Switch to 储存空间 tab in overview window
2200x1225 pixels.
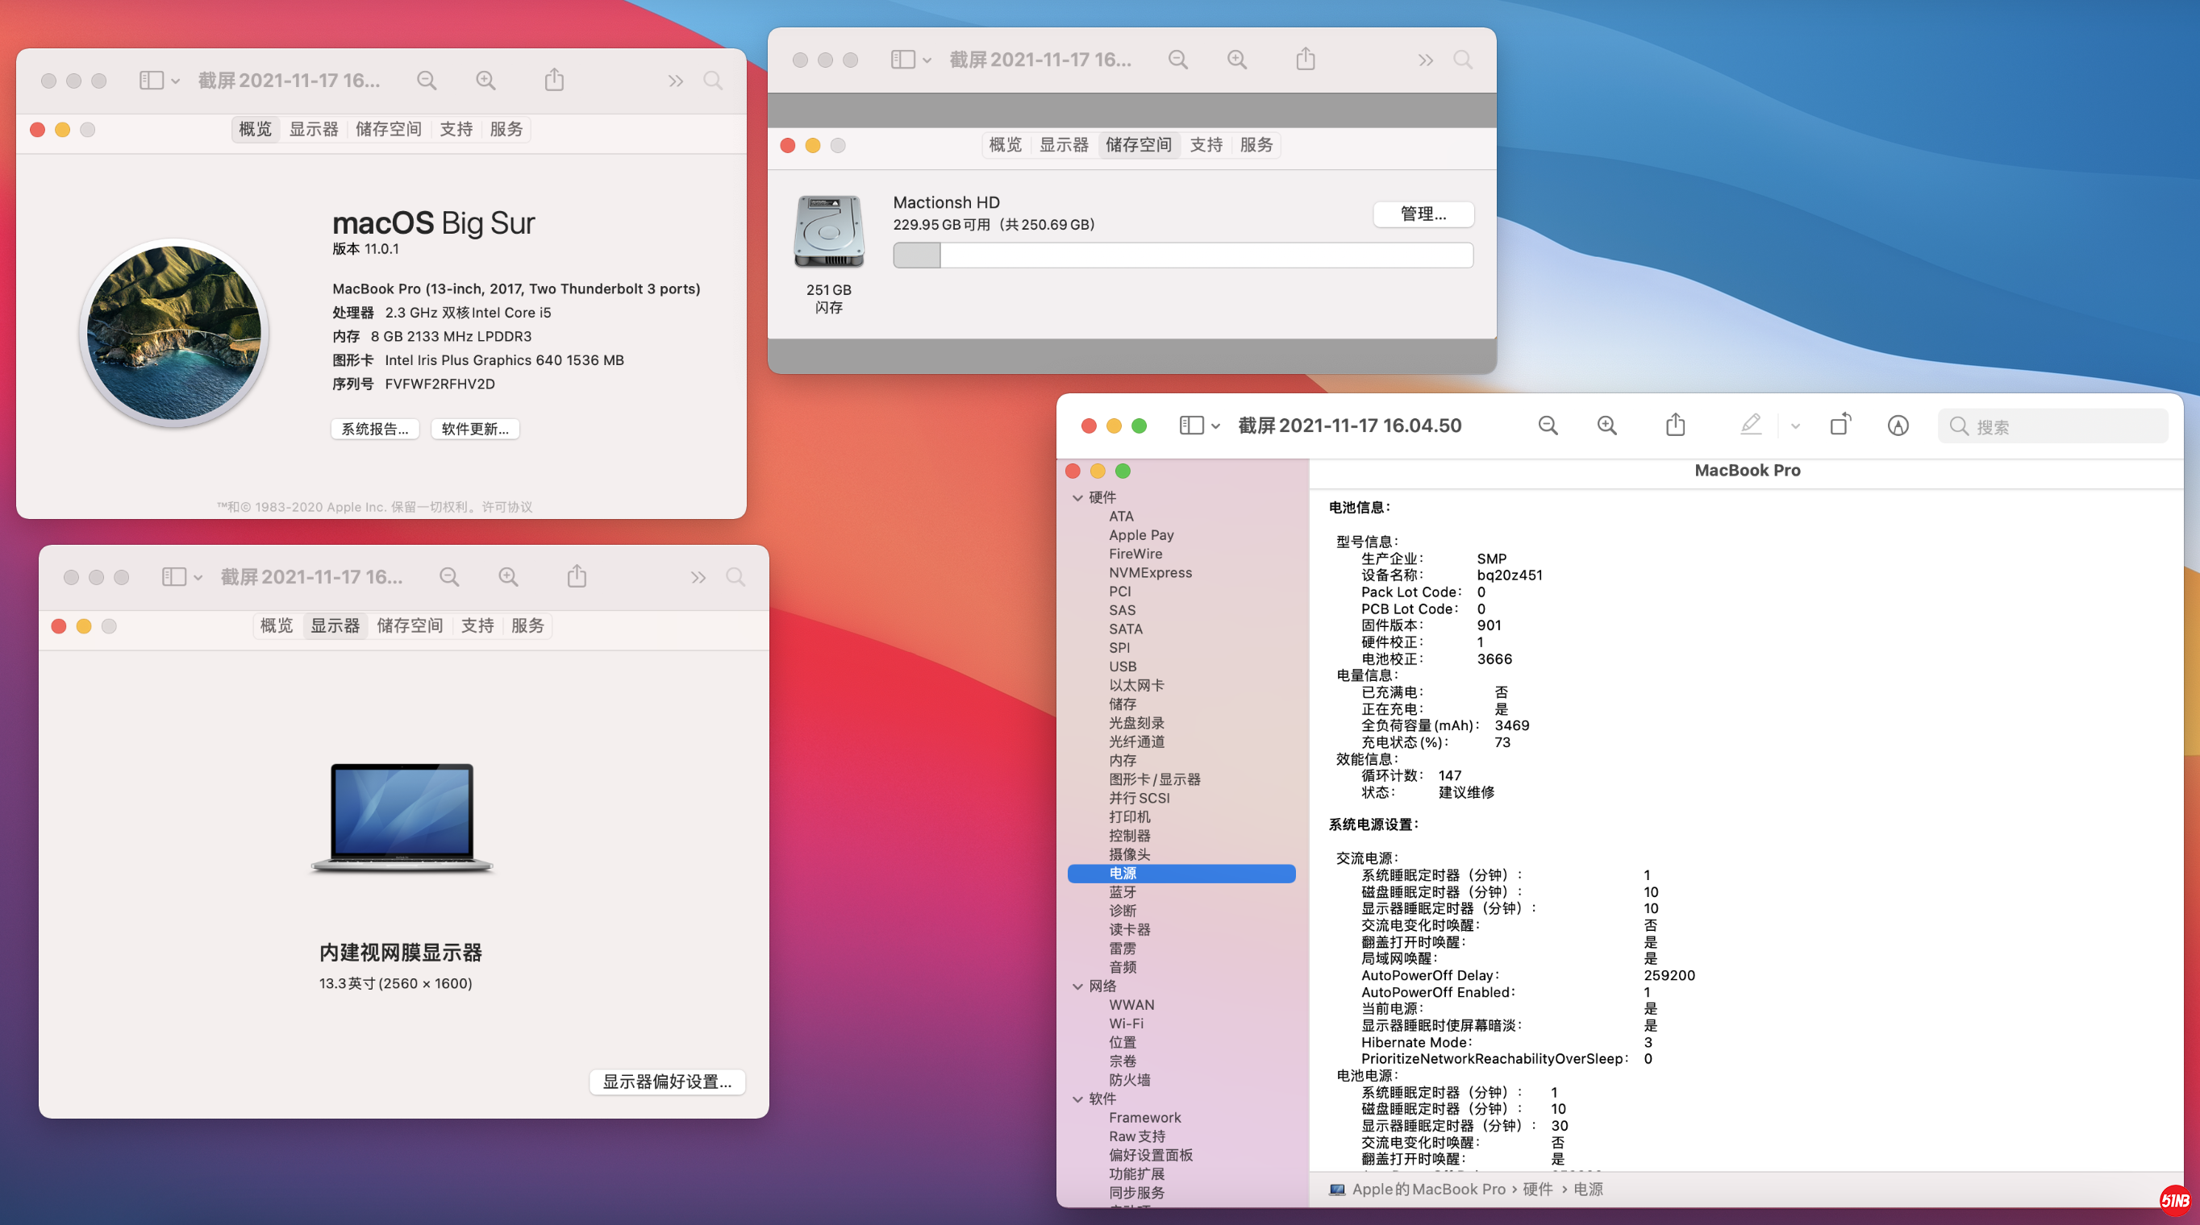click(389, 129)
